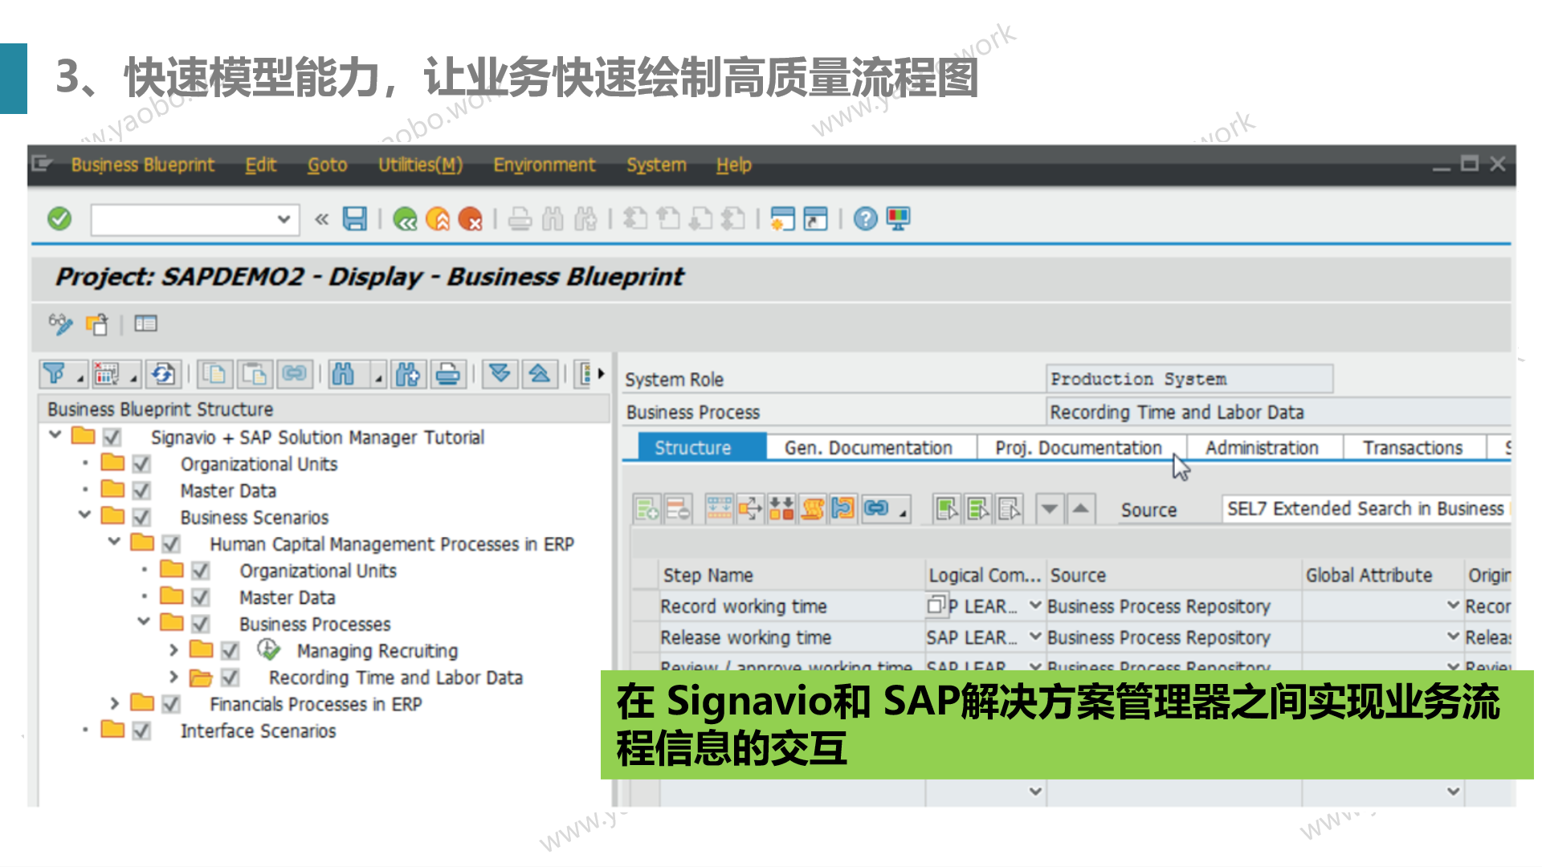Viewport: 1542px width, 867px height.
Task: Toggle checkbox for Signavio + SAP Solution Manager Tutorial
Action: [112, 438]
